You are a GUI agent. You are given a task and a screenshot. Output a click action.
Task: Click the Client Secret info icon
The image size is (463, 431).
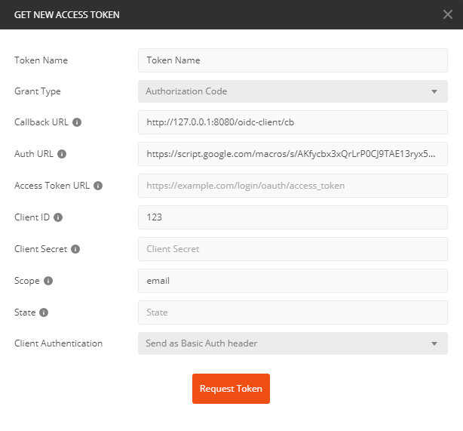tap(75, 249)
